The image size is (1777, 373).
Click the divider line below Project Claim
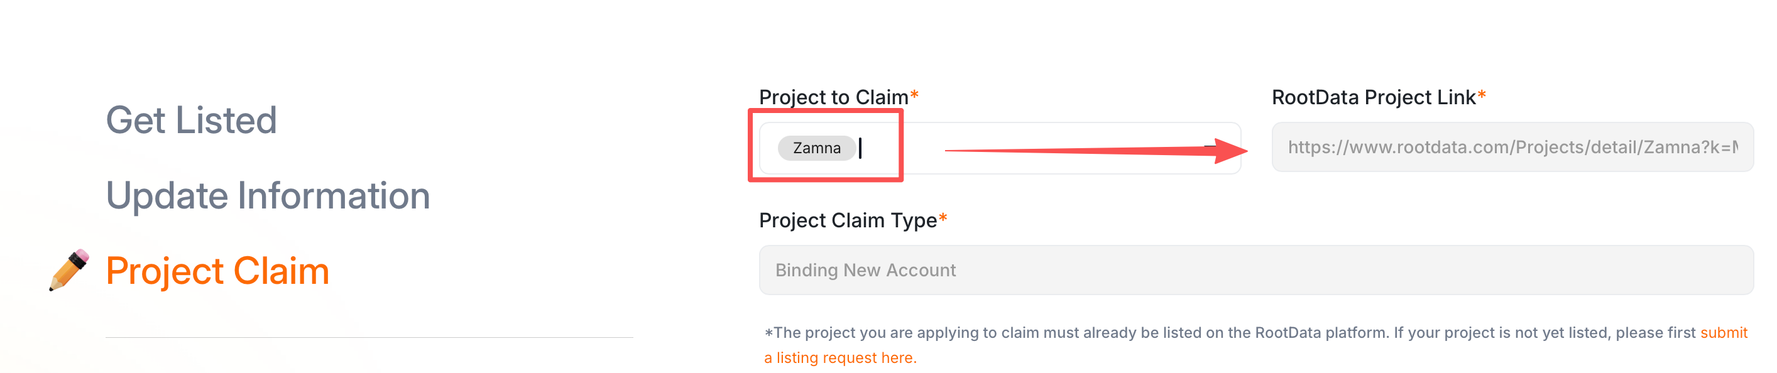pyautogui.click(x=369, y=337)
